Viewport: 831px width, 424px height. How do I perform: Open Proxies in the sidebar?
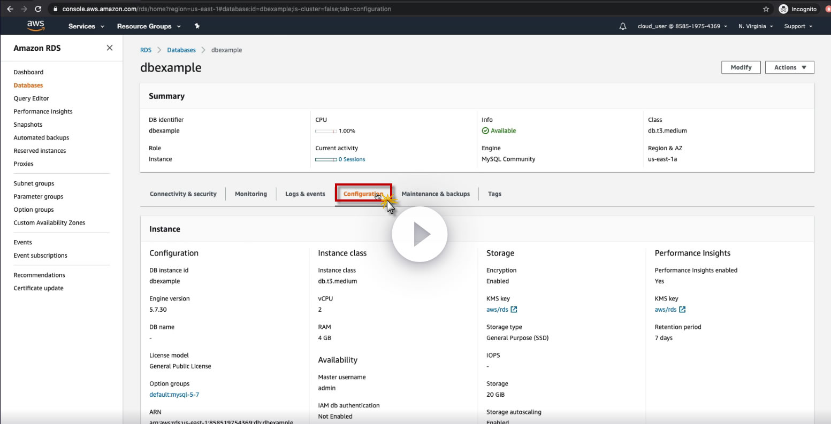[x=24, y=164]
